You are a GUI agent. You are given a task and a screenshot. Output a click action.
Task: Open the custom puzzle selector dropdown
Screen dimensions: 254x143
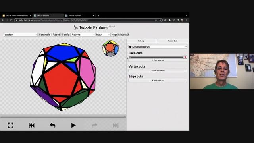[x=21, y=35]
